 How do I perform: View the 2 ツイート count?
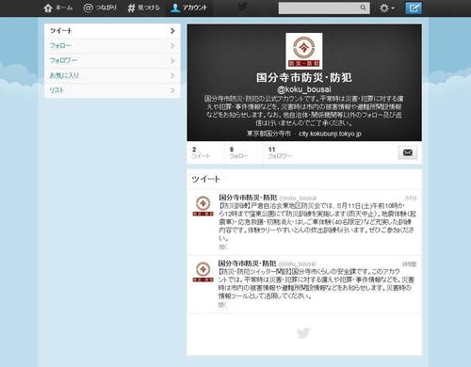[201, 152]
